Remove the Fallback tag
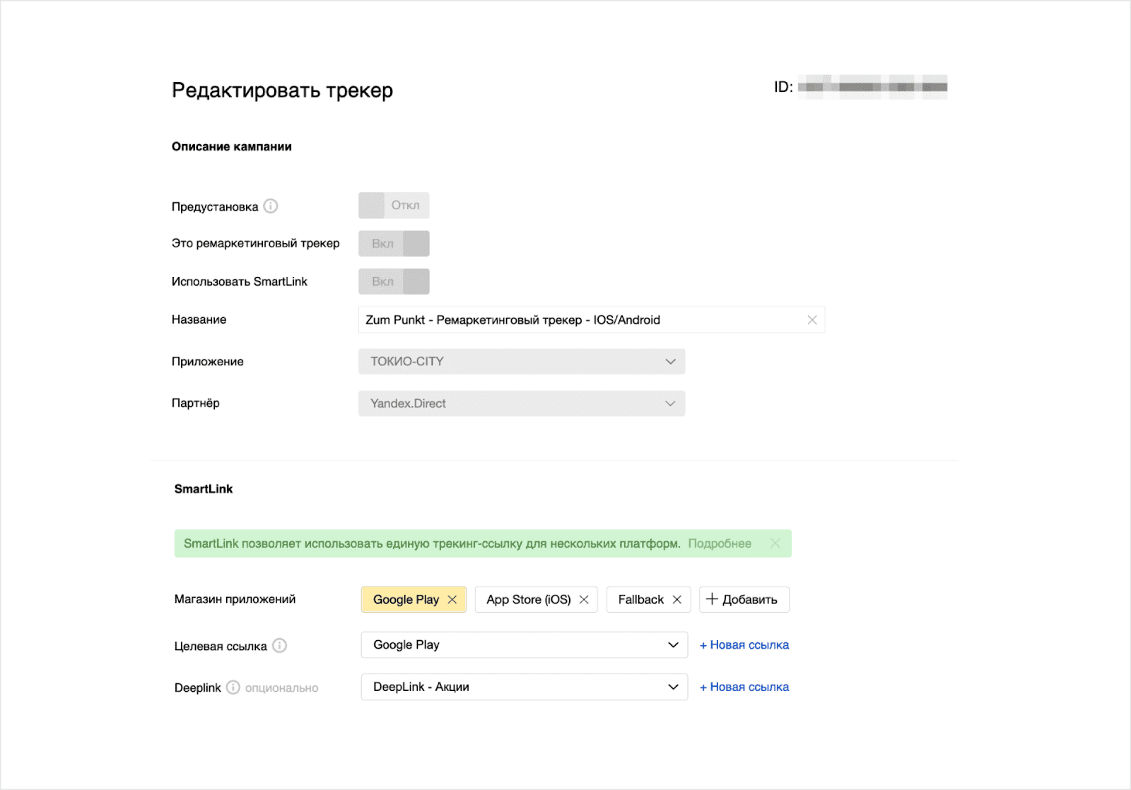 coord(676,600)
